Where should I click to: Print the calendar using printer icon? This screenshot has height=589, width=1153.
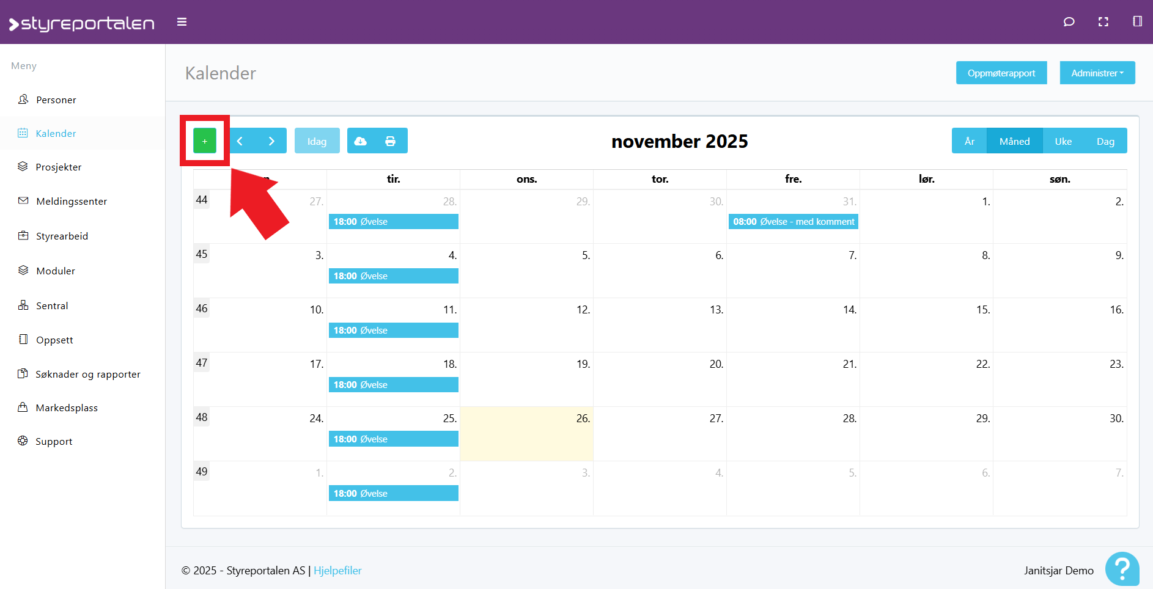click(390, 141)
